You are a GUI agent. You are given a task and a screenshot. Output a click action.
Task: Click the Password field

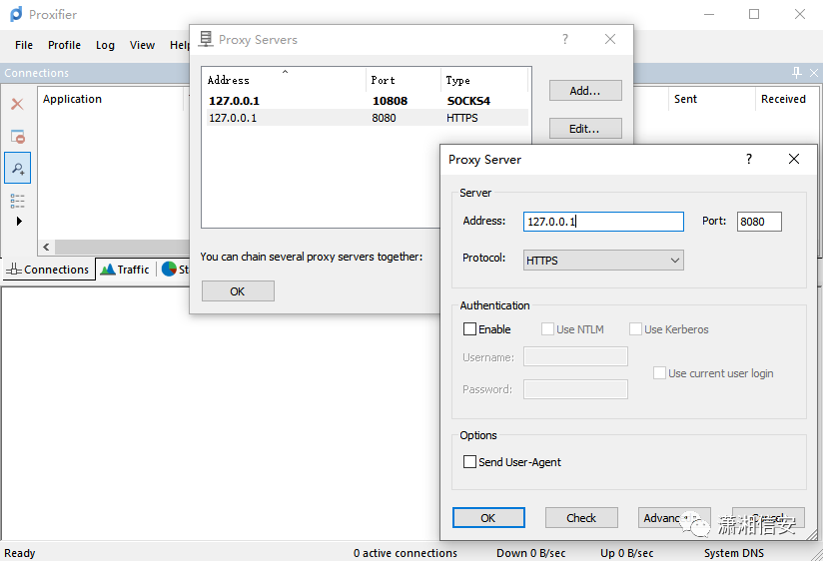[575, 389]
